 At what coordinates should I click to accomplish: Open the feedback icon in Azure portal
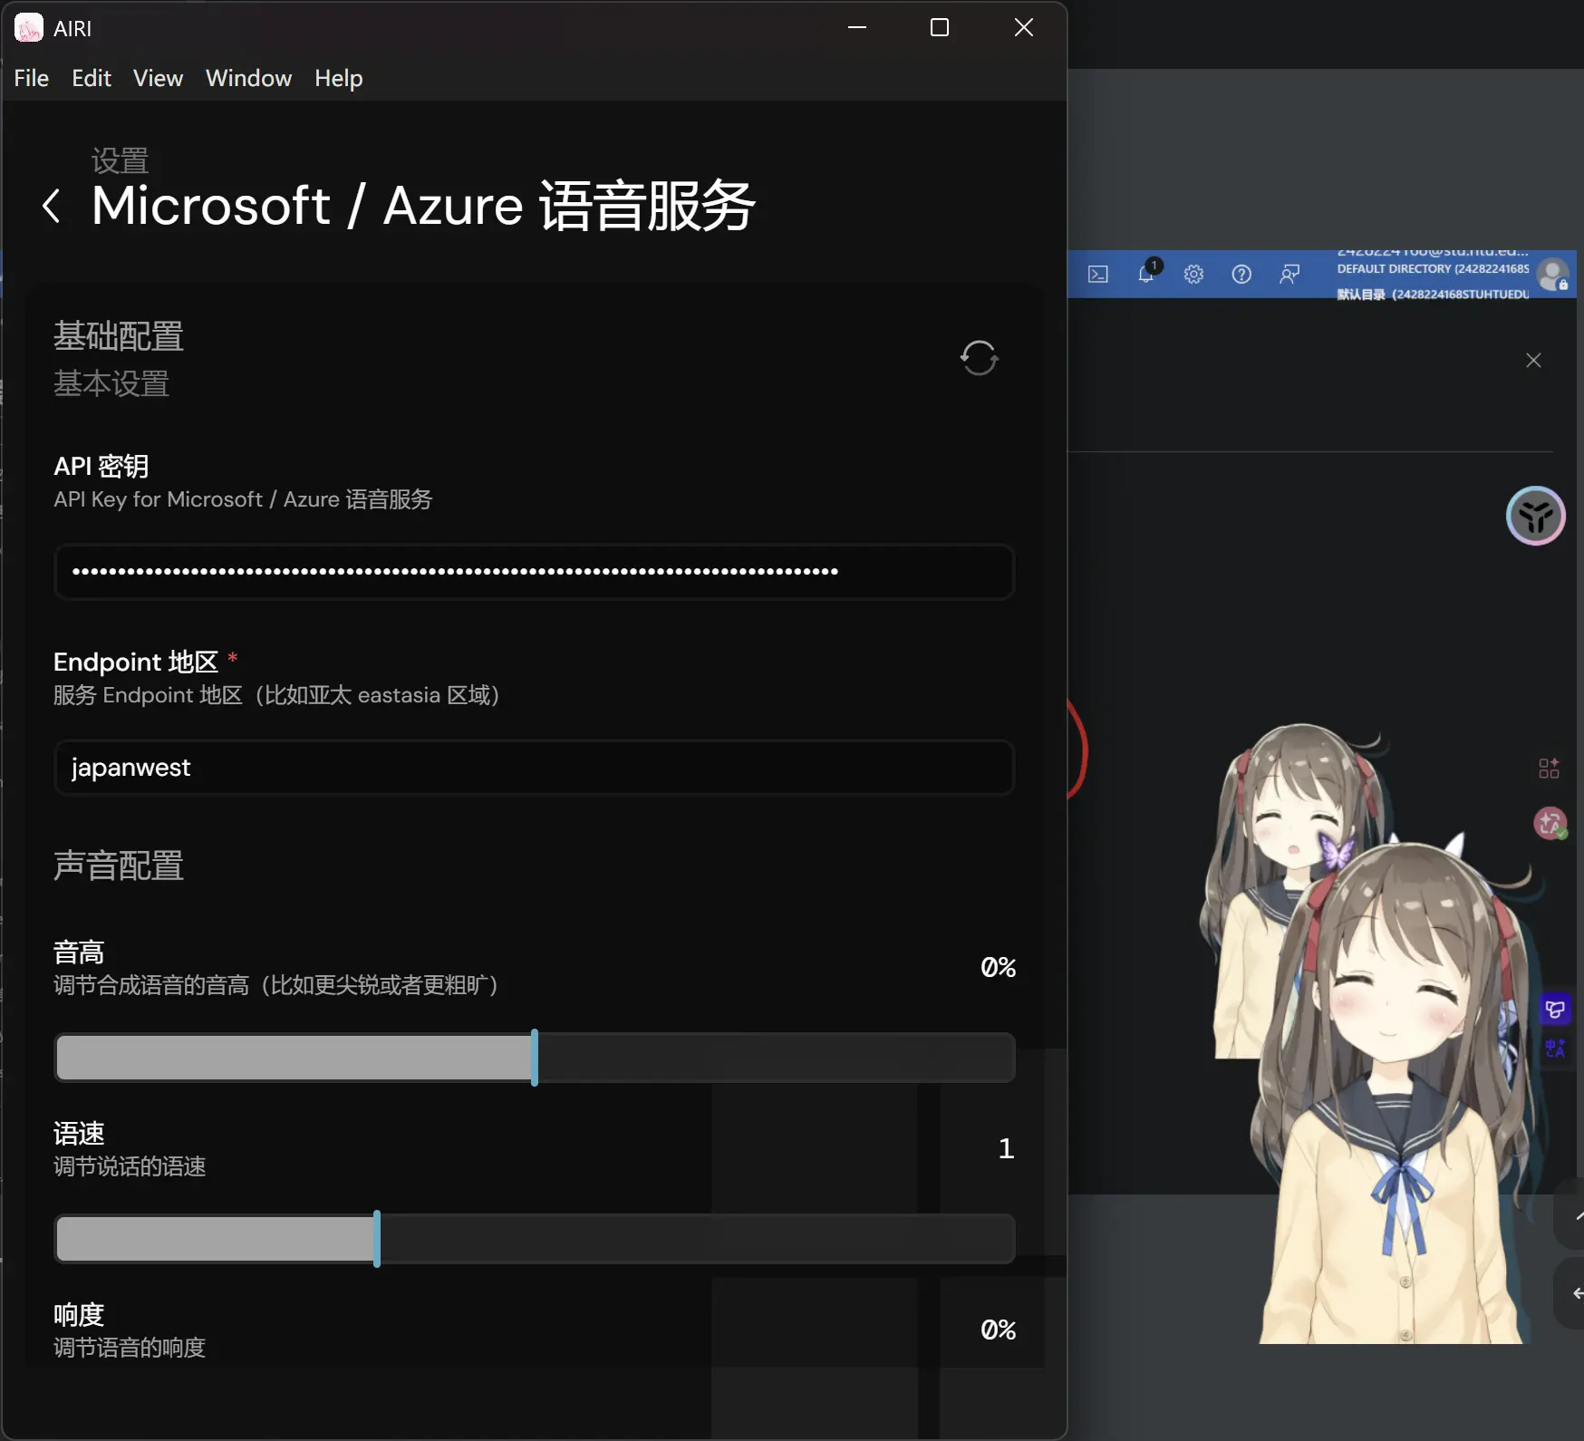[x=1289, y=274]
